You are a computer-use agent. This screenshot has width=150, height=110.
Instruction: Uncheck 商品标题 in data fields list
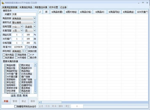point(5,65)
